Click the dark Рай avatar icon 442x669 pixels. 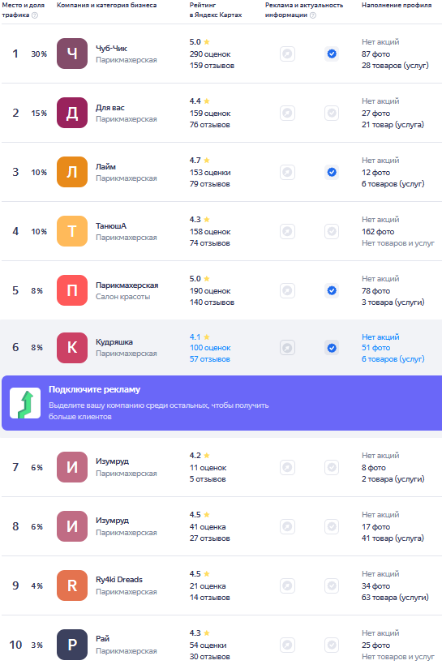(72, 645)
